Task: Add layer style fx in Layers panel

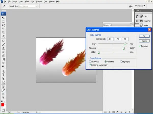Action: [109, 112]
